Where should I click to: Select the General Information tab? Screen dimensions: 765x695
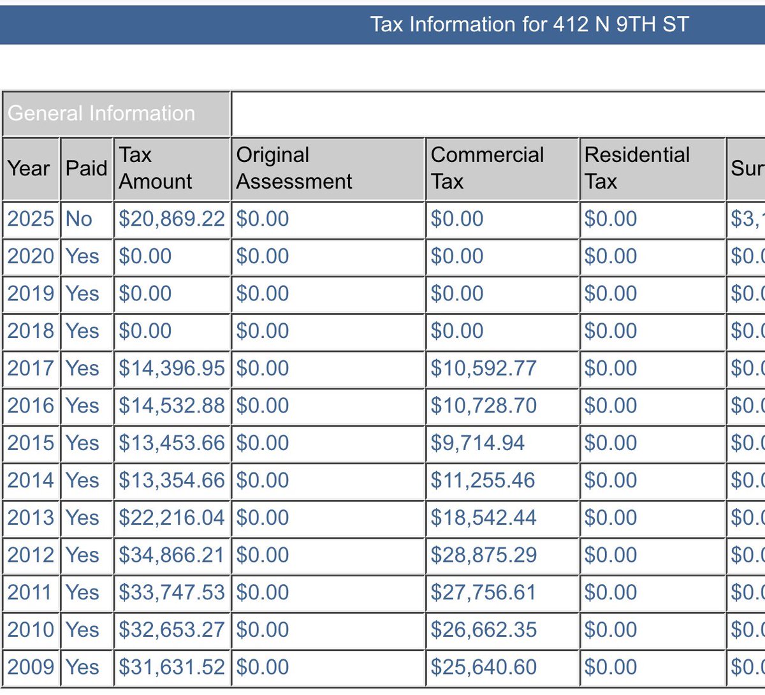pos(116,113)
